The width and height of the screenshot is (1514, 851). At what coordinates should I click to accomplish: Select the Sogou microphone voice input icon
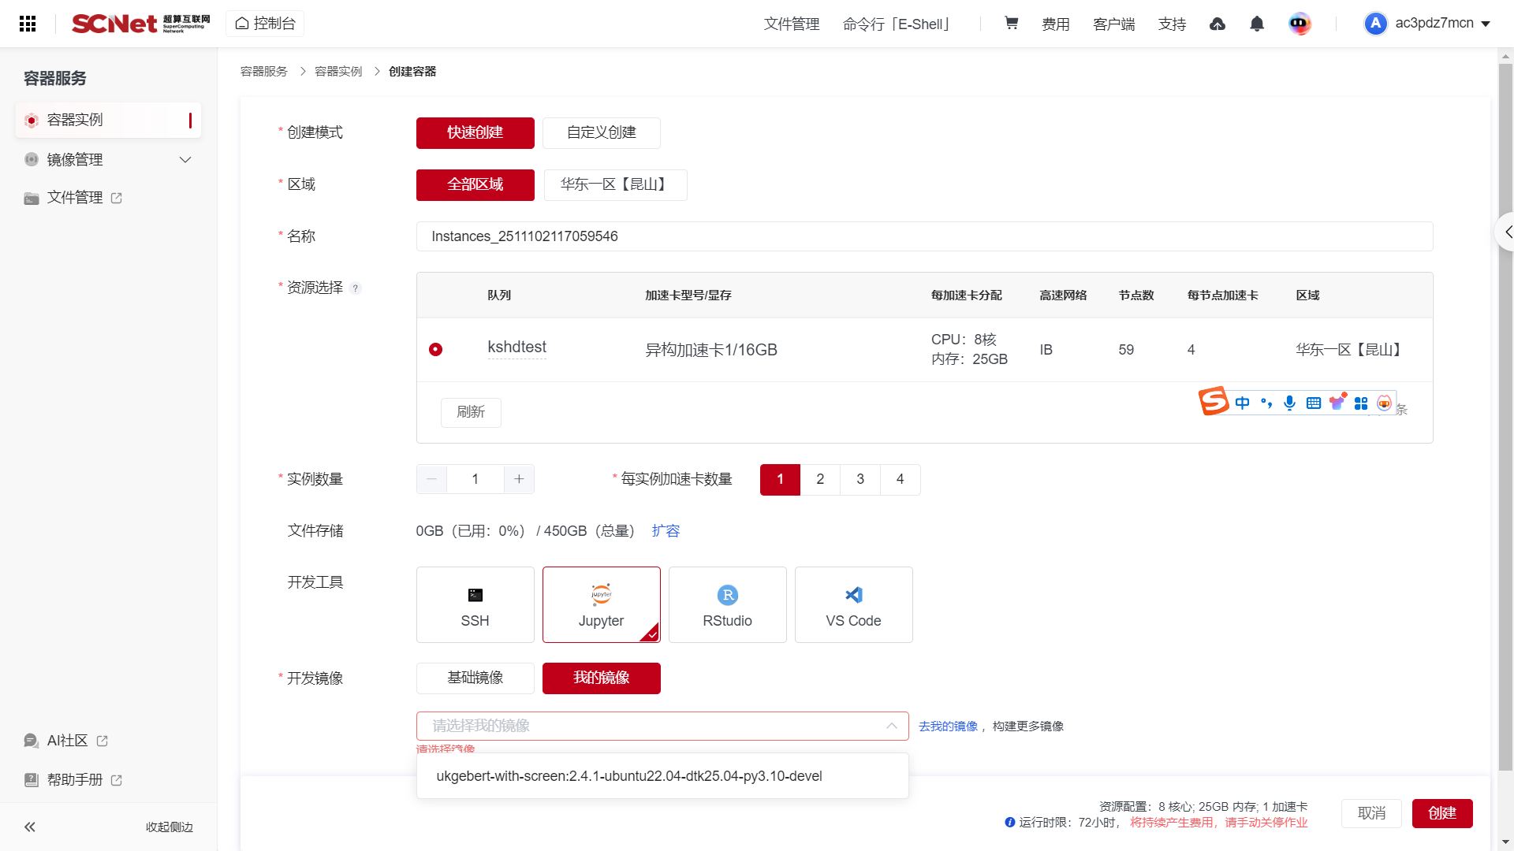[1289, 403]
